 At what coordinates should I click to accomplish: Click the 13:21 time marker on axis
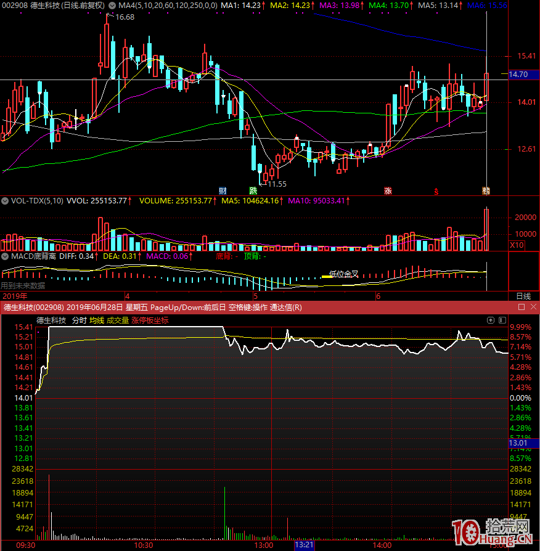[305, 545]
